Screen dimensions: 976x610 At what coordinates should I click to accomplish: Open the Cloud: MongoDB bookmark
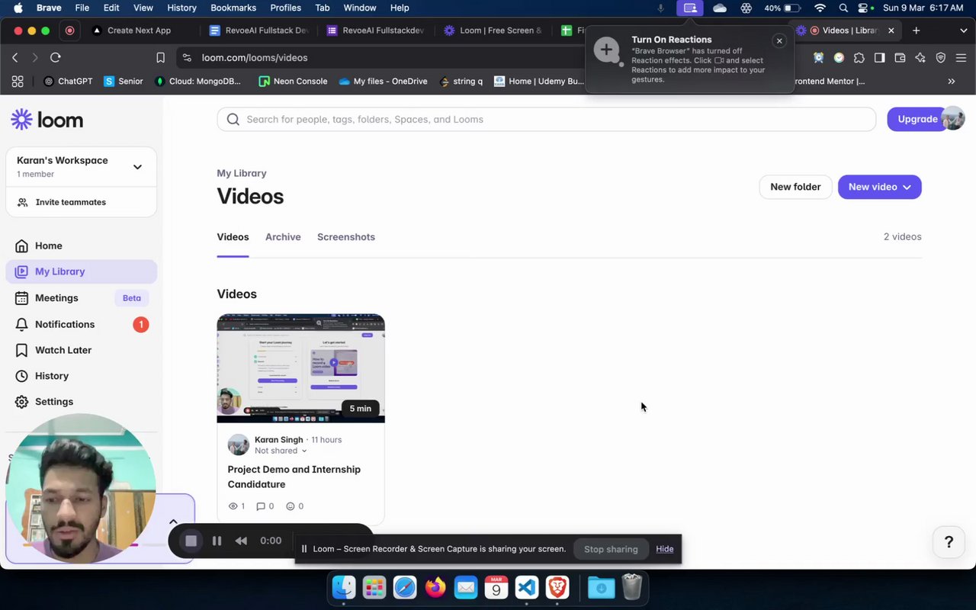[x=198, y=81]
